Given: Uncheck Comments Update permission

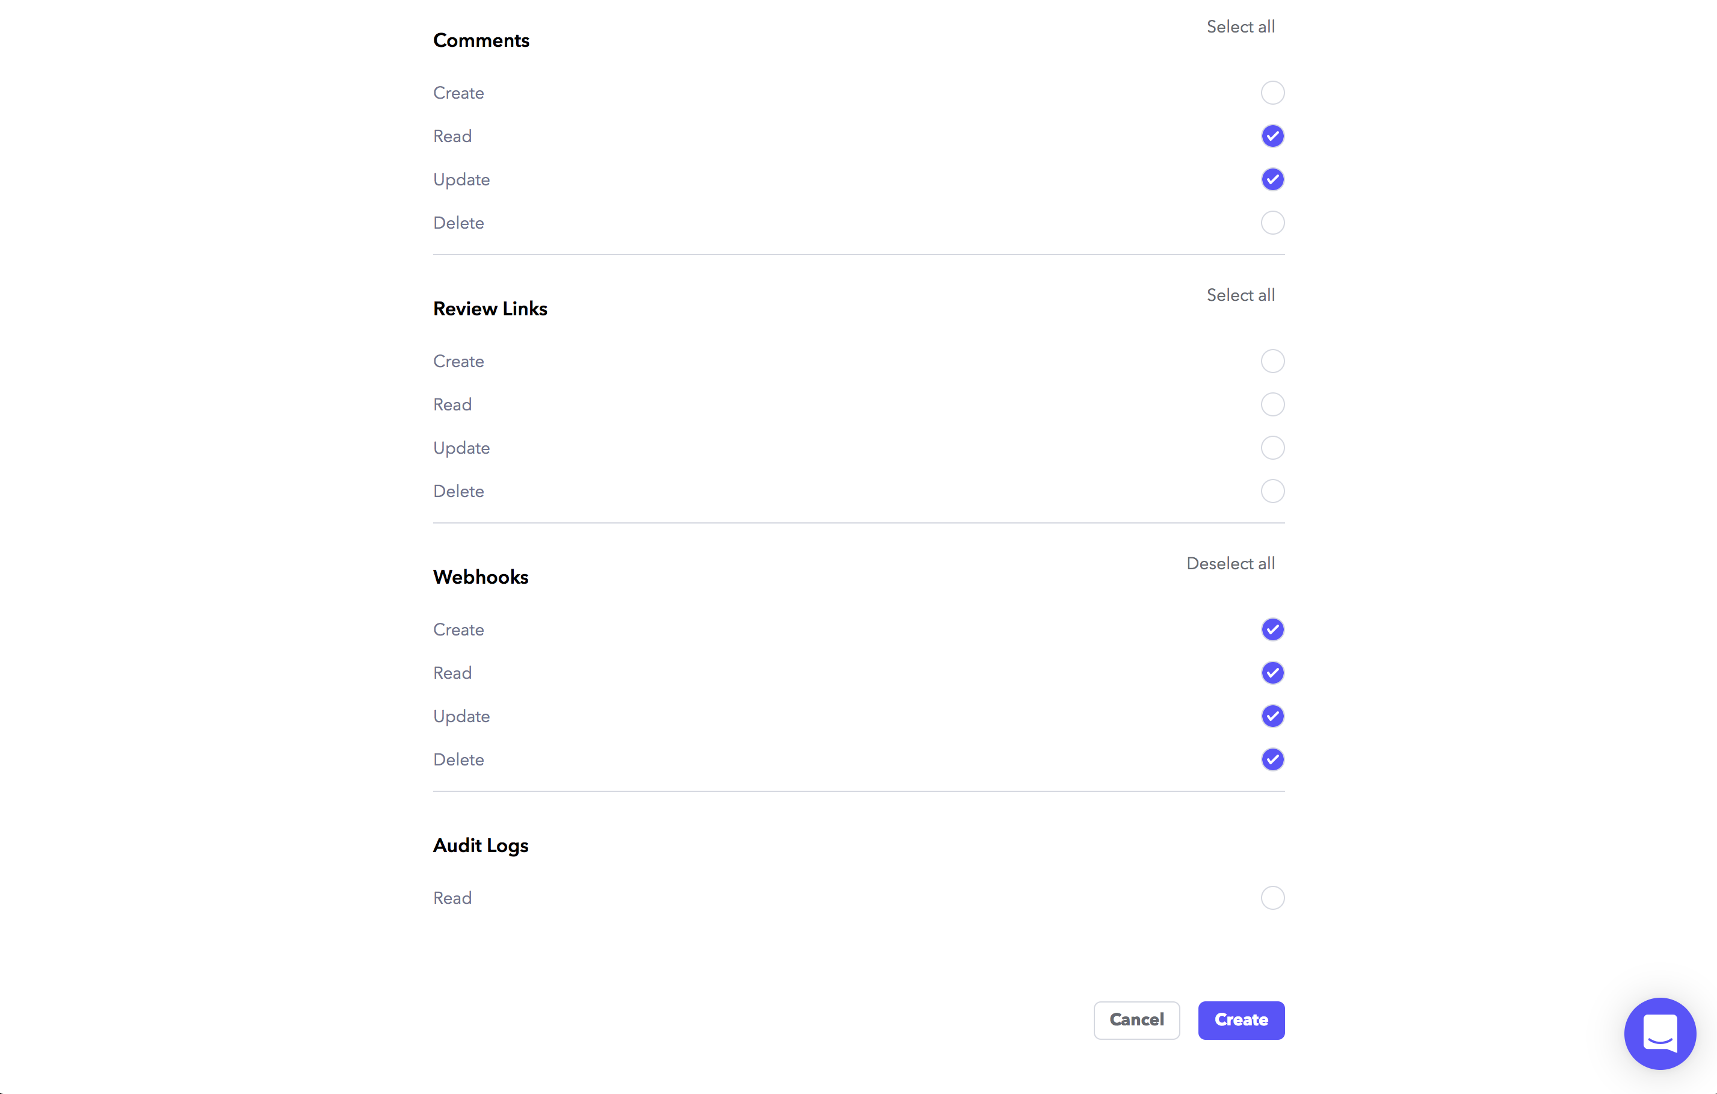Looking at the screenshot, I should click(1272, 180).
